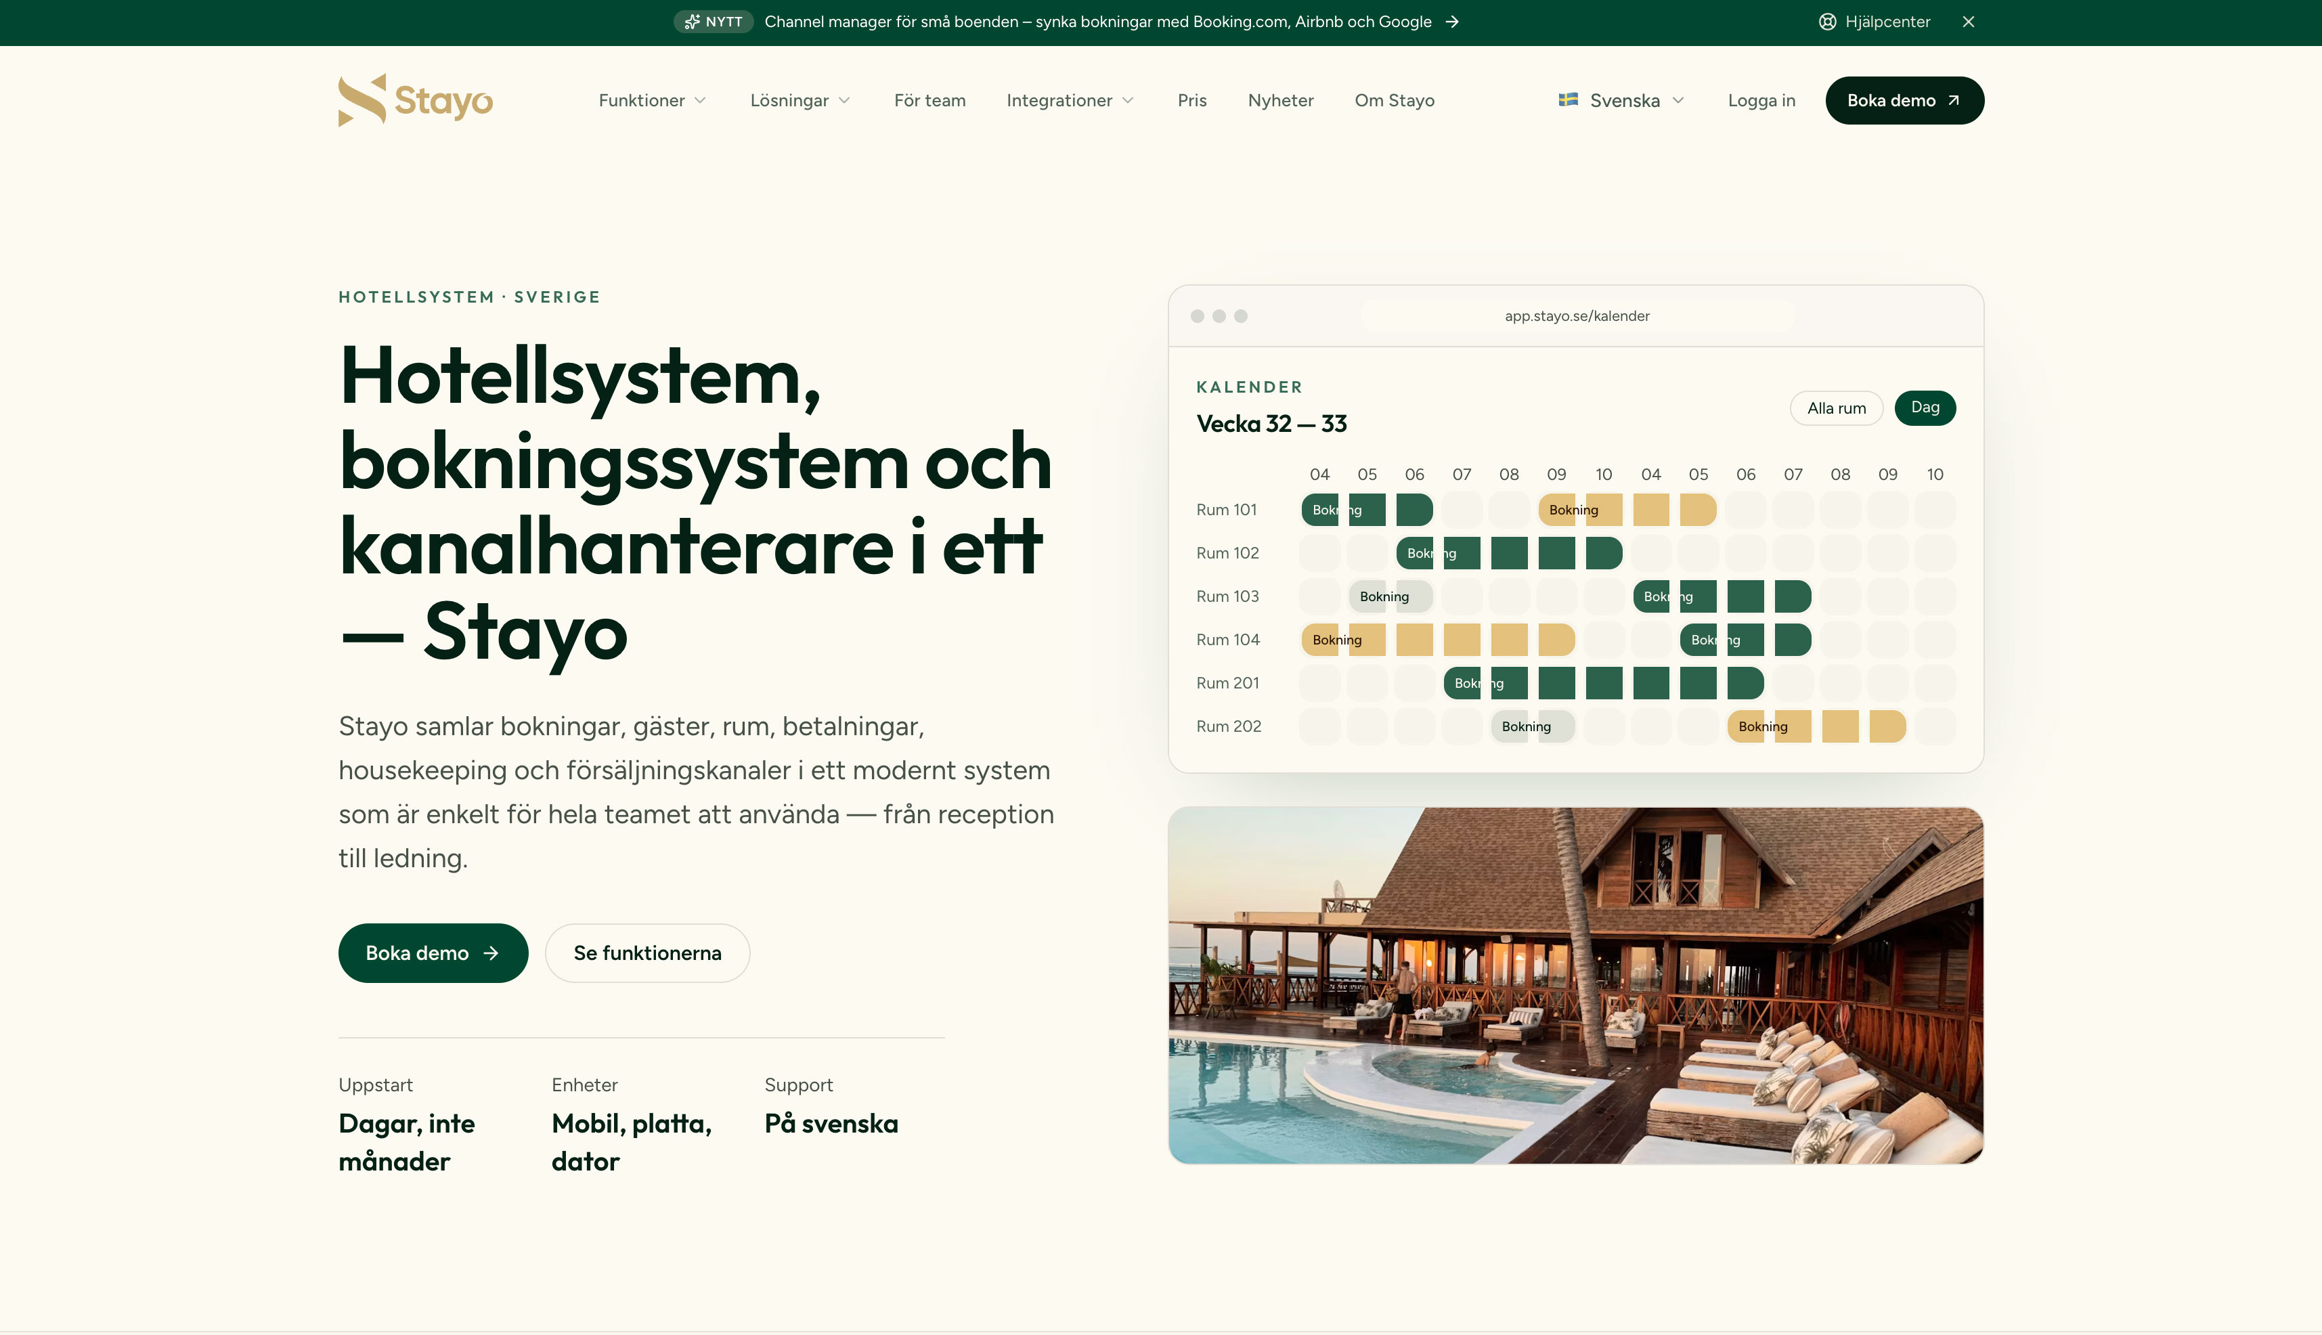2322x1335 pixels.
Task: Click the Logga in link
Action: (x=1761, y=100)
